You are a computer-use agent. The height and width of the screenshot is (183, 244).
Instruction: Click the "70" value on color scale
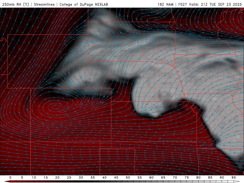[x=175, y=178]
